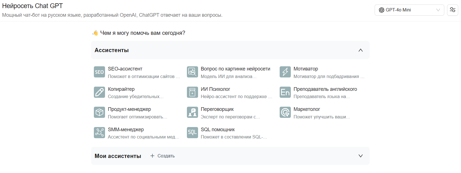Click description 'Эксперт по переговорам с…'

pyautogui.click(x=230, y=117)
